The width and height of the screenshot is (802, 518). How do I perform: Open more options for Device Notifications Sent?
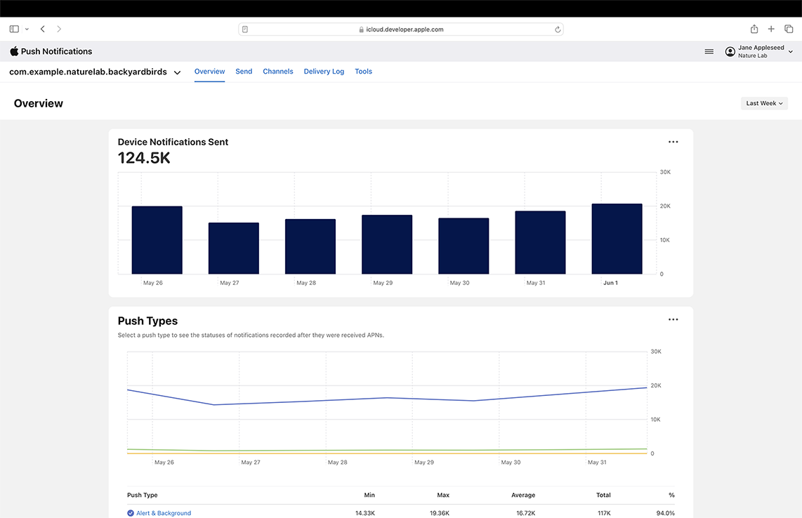coord(673,142)
